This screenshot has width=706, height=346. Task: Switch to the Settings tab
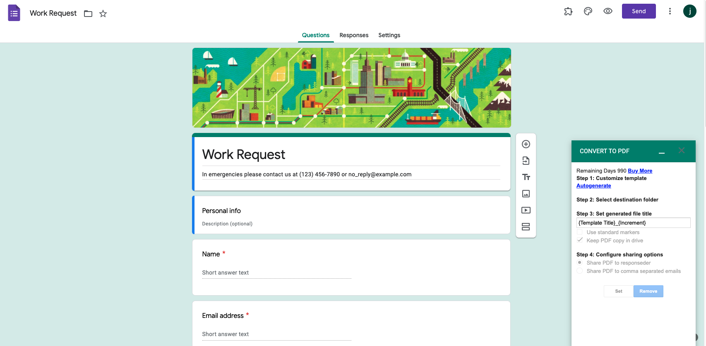click(x=389, y=35)
